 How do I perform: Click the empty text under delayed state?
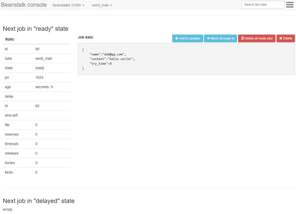coord(8,209)
